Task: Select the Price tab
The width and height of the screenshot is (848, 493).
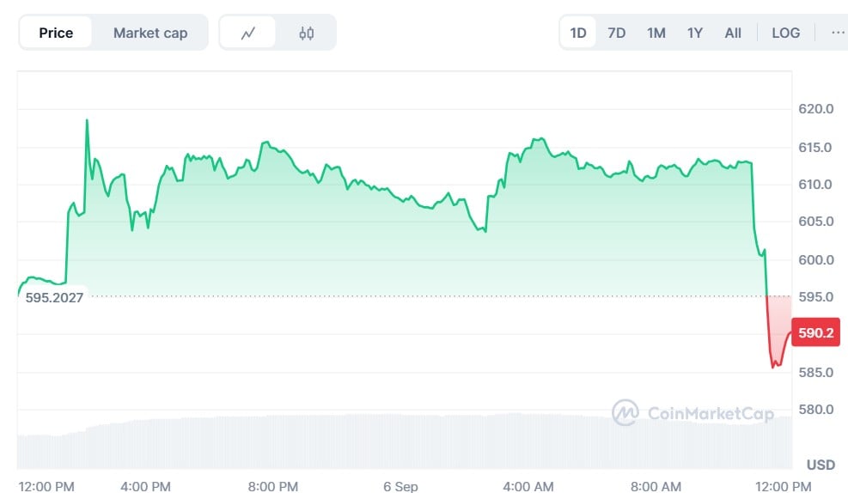Action: 56,33
